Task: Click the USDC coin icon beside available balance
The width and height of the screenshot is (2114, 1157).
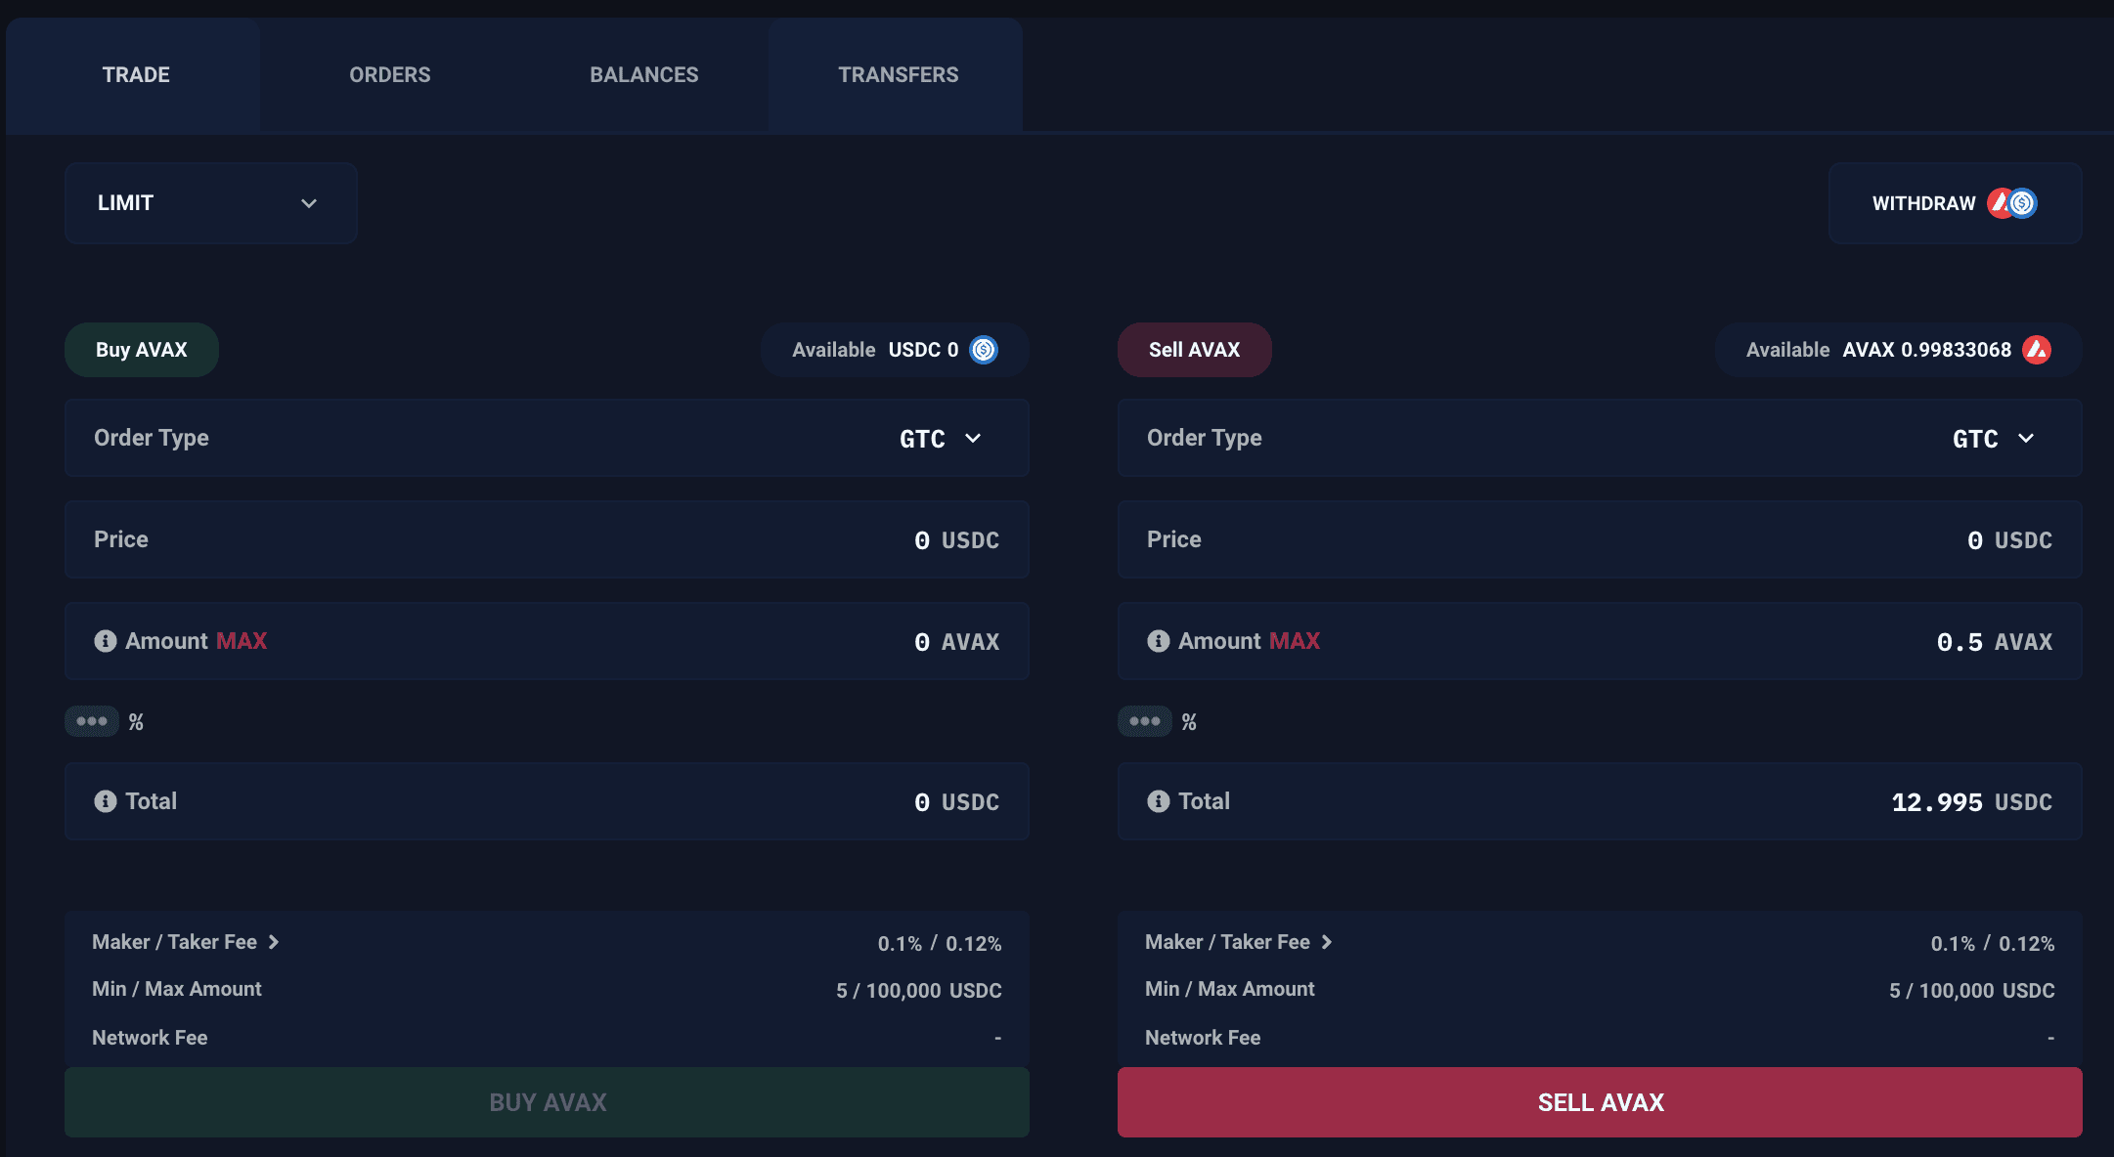Action: (983, 350)
